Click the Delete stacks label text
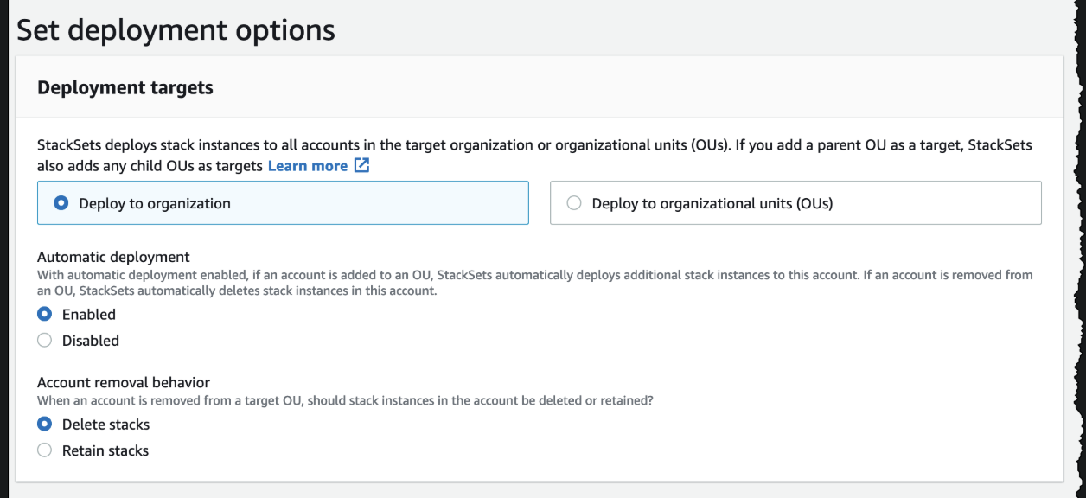The width and height of the screenshot is (1086, 498). click(x=105, y=425)
